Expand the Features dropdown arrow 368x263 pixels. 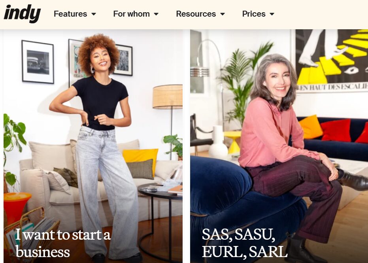tap(94, 14)
